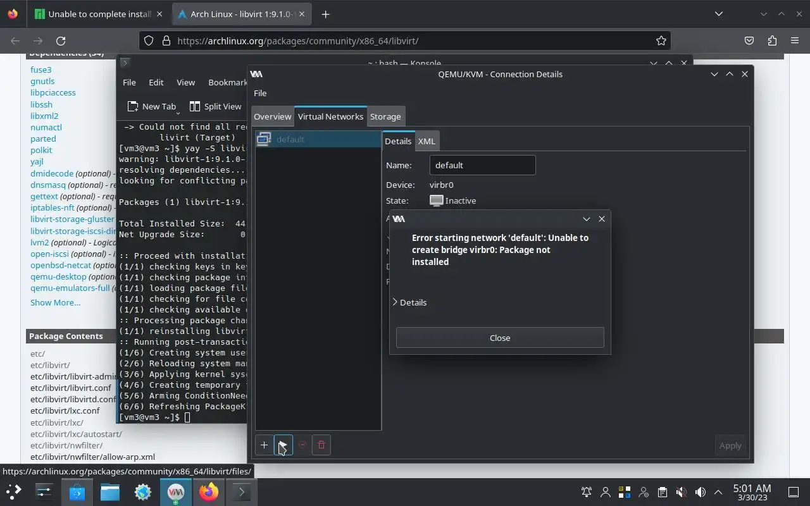810x506 pixels.
Task: Click New Tab in Konsole toolbar
Action: (x=152, y=106)
